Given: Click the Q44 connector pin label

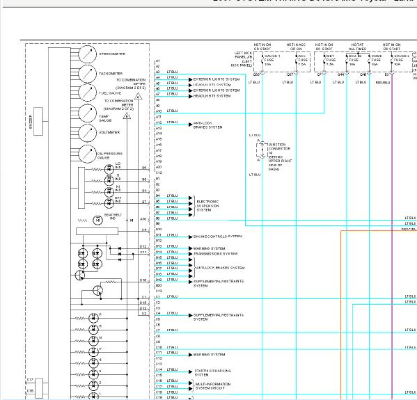Looking at the screenshot, I should click(x=341, y=74).
